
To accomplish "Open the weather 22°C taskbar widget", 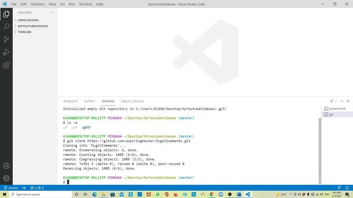I will coord(281,194).
